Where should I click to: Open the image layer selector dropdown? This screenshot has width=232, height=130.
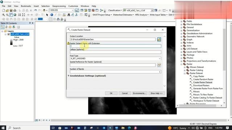coord(152,10)
